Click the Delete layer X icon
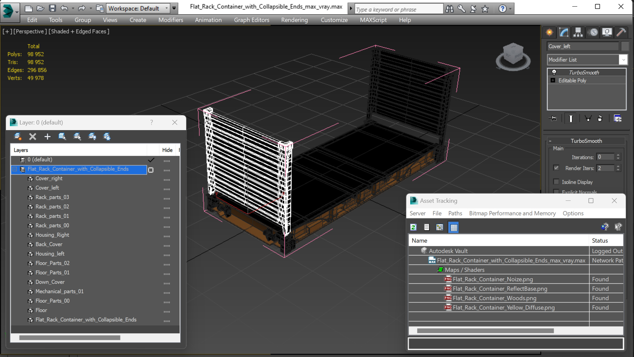The image size is (634, 357). 32,136
